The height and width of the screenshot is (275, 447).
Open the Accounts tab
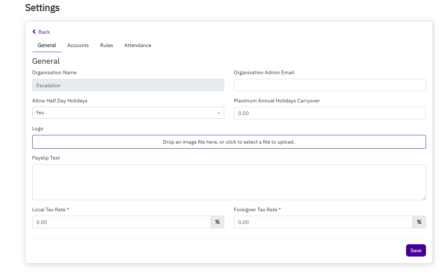click(x=78, y=45)
